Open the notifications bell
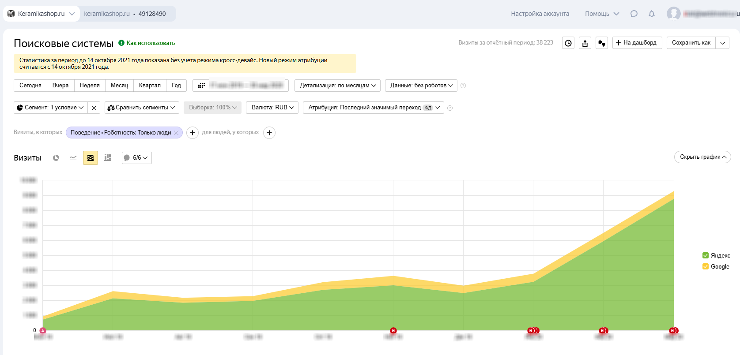This screenshot has width=740, height=355. pos(652,14)
